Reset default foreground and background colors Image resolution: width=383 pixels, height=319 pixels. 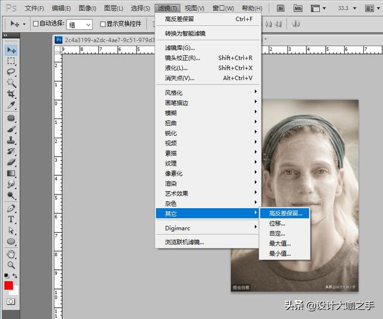pos(7,276)
